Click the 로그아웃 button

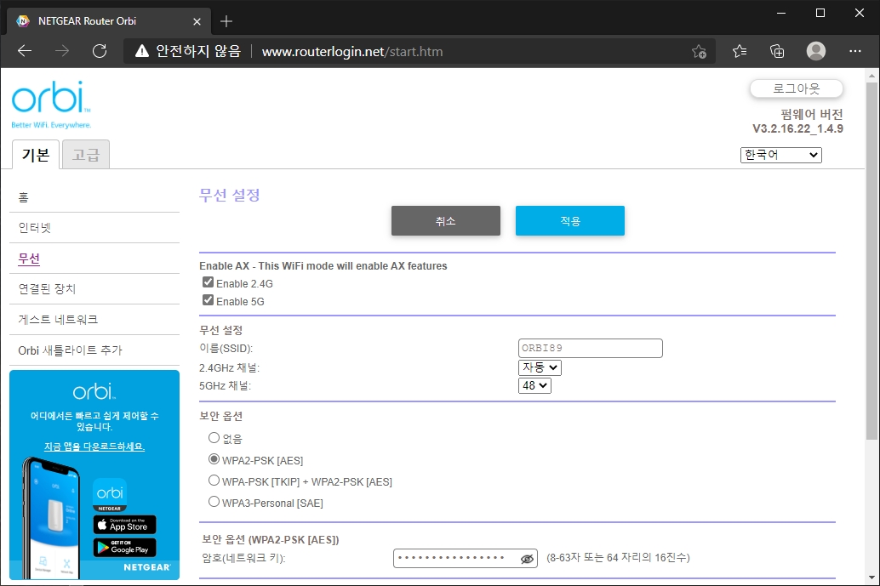coord(796,88)
